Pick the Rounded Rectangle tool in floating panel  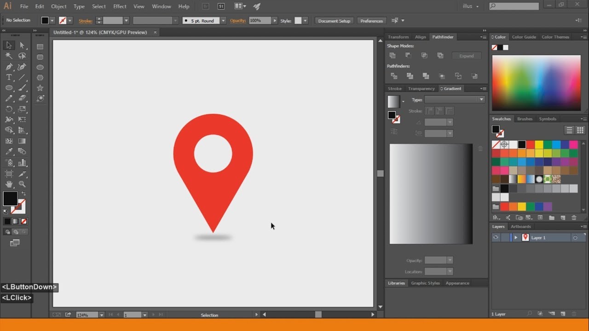pyautogui.click(x=40, y=57)
